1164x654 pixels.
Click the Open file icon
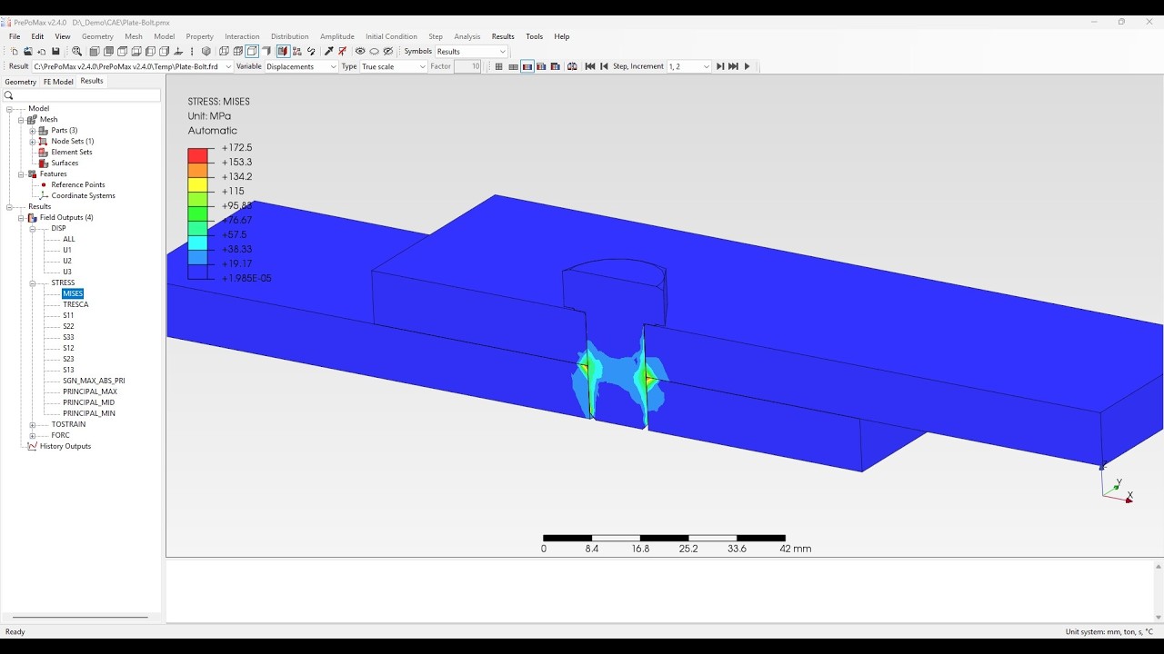click(27, 52)
